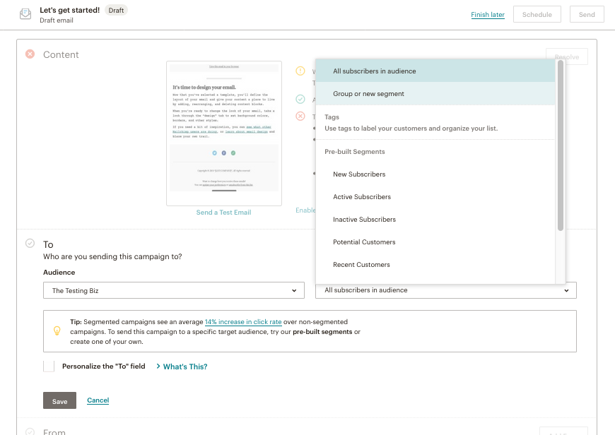Click the Facebook icon in email preview

coord(224,153)
